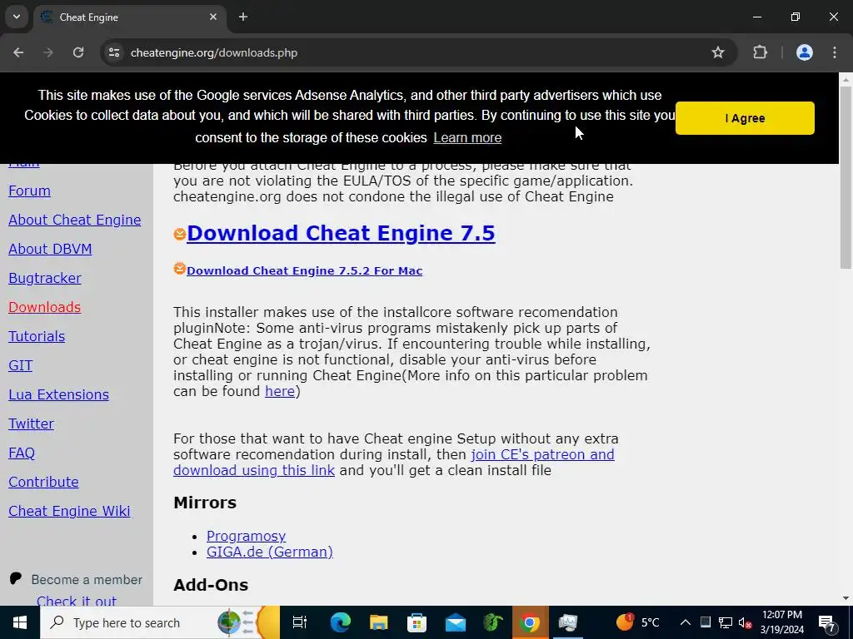Open About Cheat Engine in sidebar
853x639 pixels.
coord(74,220)
